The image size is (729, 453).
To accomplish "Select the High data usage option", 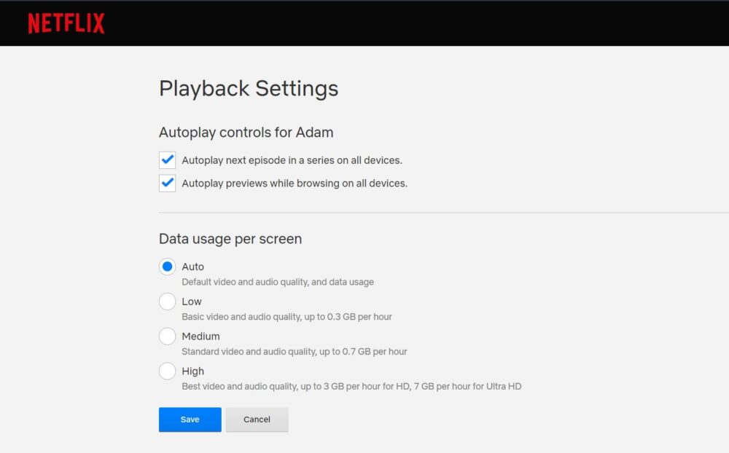I will click(x=167, y=371).
